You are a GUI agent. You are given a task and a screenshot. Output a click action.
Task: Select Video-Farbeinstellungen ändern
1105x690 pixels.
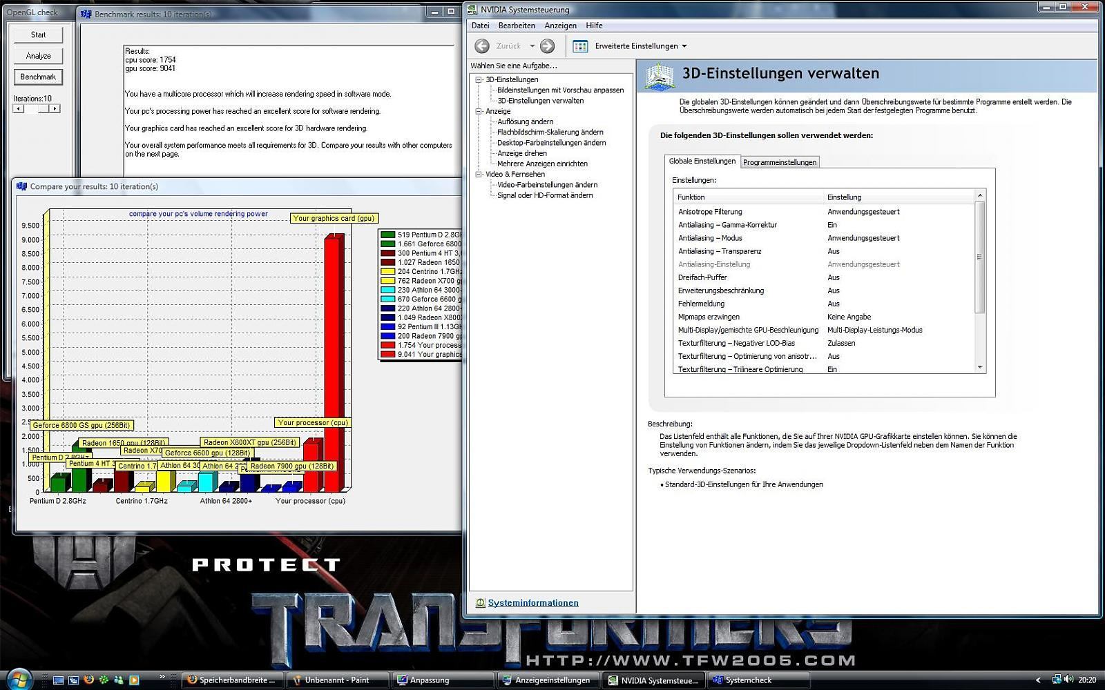[x=547, y=185]
